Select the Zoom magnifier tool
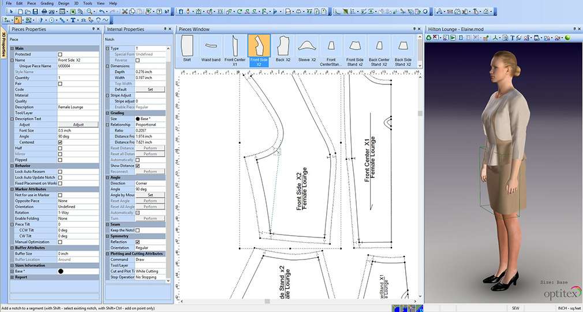583x312 pixels. 89,12
